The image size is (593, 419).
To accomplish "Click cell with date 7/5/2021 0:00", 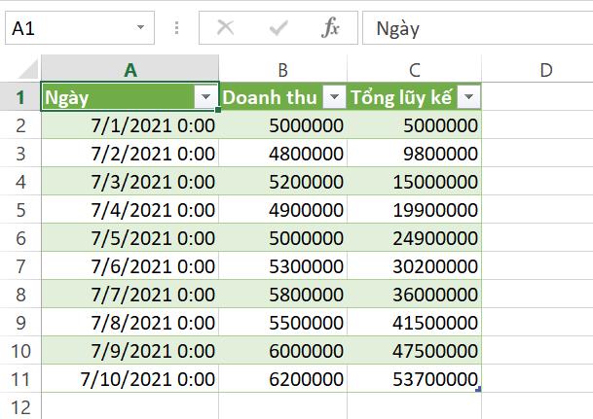I will 130,238.
